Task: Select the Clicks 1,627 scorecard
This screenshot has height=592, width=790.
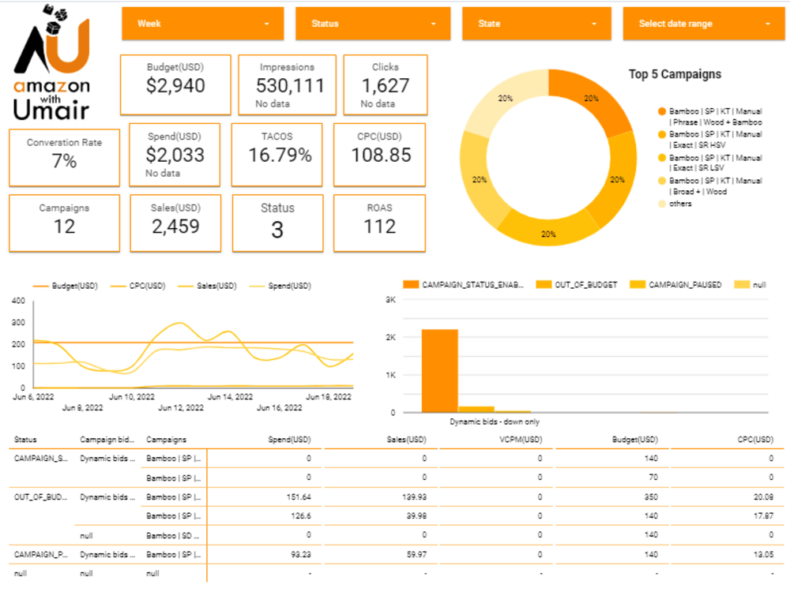Action: point(386,85)
